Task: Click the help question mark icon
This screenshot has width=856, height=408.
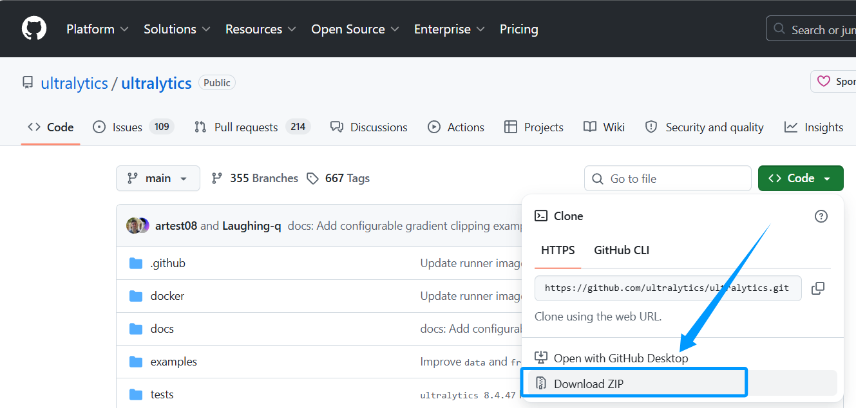Action: [x=821, y=216]
